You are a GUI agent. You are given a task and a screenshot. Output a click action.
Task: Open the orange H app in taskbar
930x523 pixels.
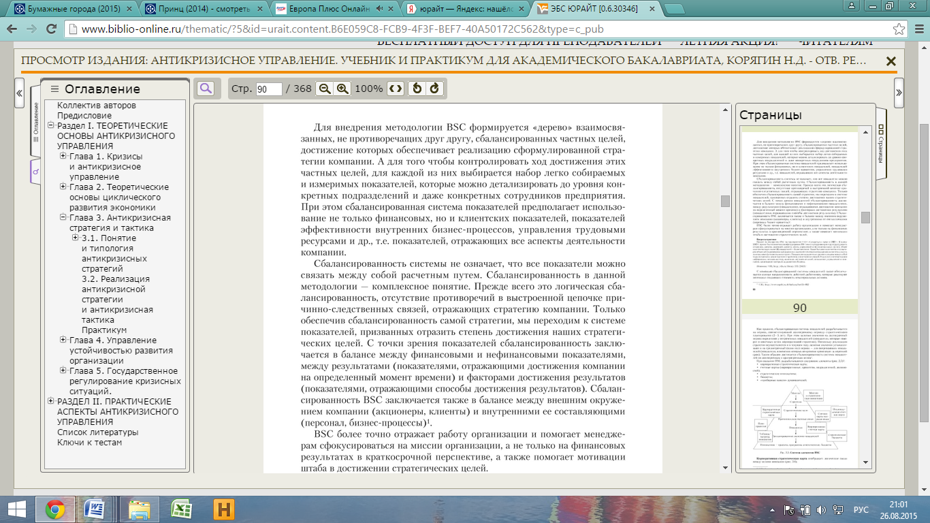[x=224, y=509]
